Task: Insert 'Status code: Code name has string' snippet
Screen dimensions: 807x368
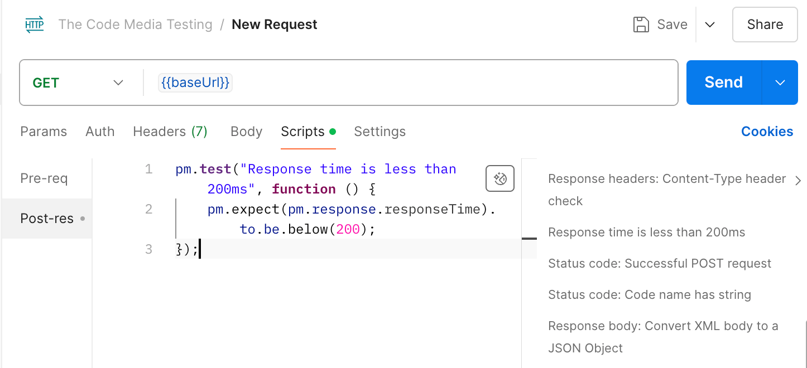Action: [x=650, y=295]
